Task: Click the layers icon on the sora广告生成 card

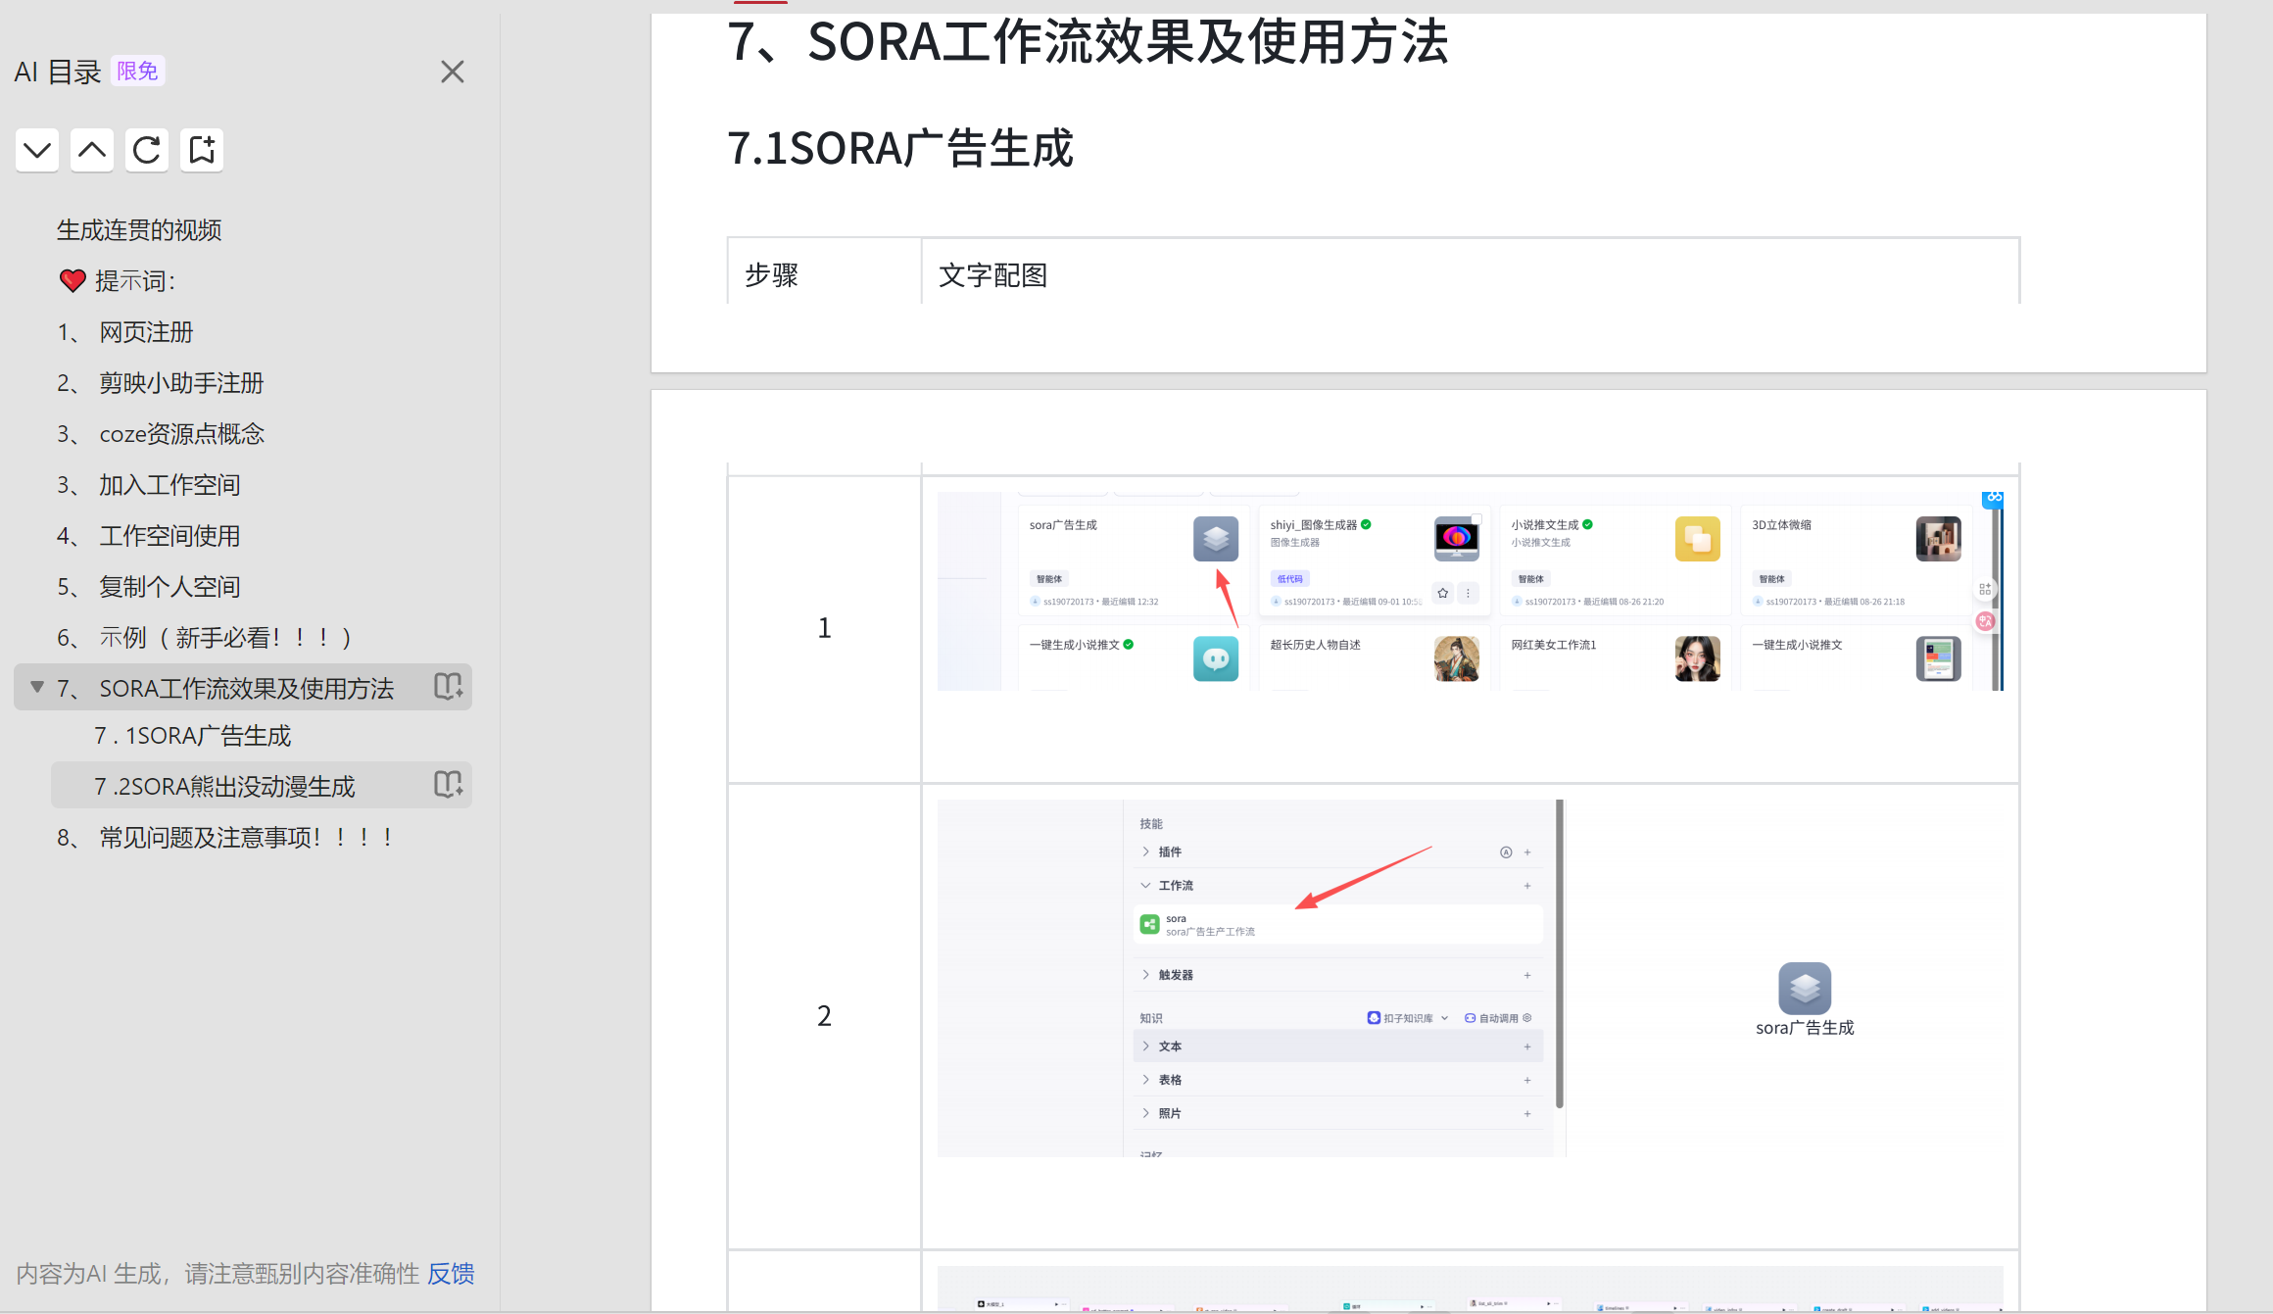Action: pos(1215,538)
